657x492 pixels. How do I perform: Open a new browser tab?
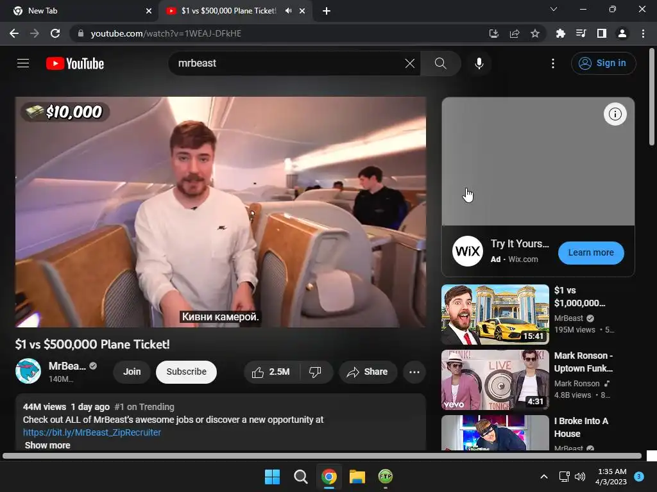point(327,11)
